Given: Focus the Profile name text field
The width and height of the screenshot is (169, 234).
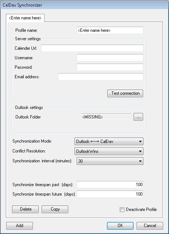Looking at the screenshot, I should click(x=110, y=30).
